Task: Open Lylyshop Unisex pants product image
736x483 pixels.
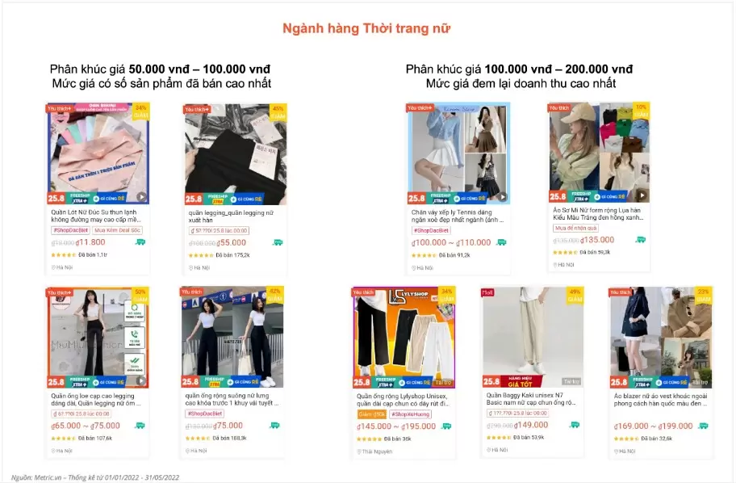Action: 404,338
